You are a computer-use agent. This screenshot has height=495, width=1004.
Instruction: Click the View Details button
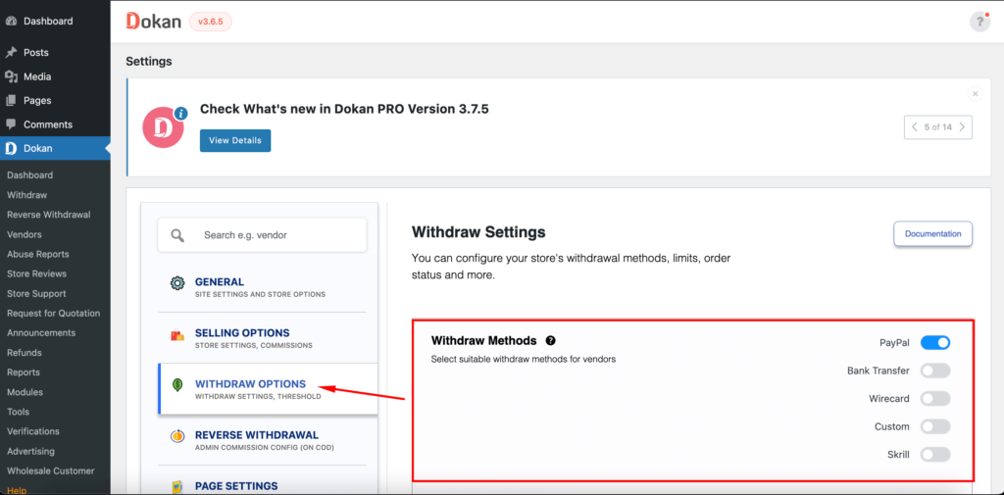[235, 140]
